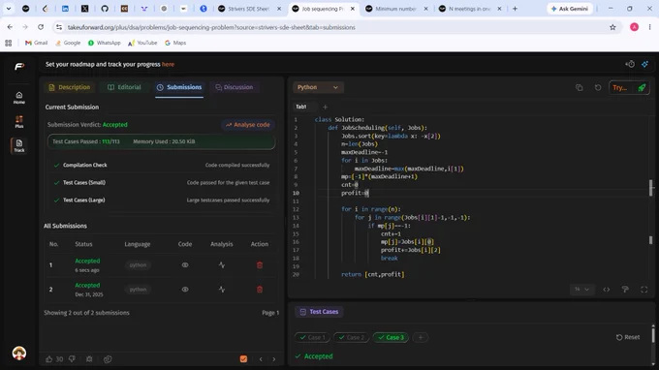
Task: Select test Case 1
Action: (313, 337)
